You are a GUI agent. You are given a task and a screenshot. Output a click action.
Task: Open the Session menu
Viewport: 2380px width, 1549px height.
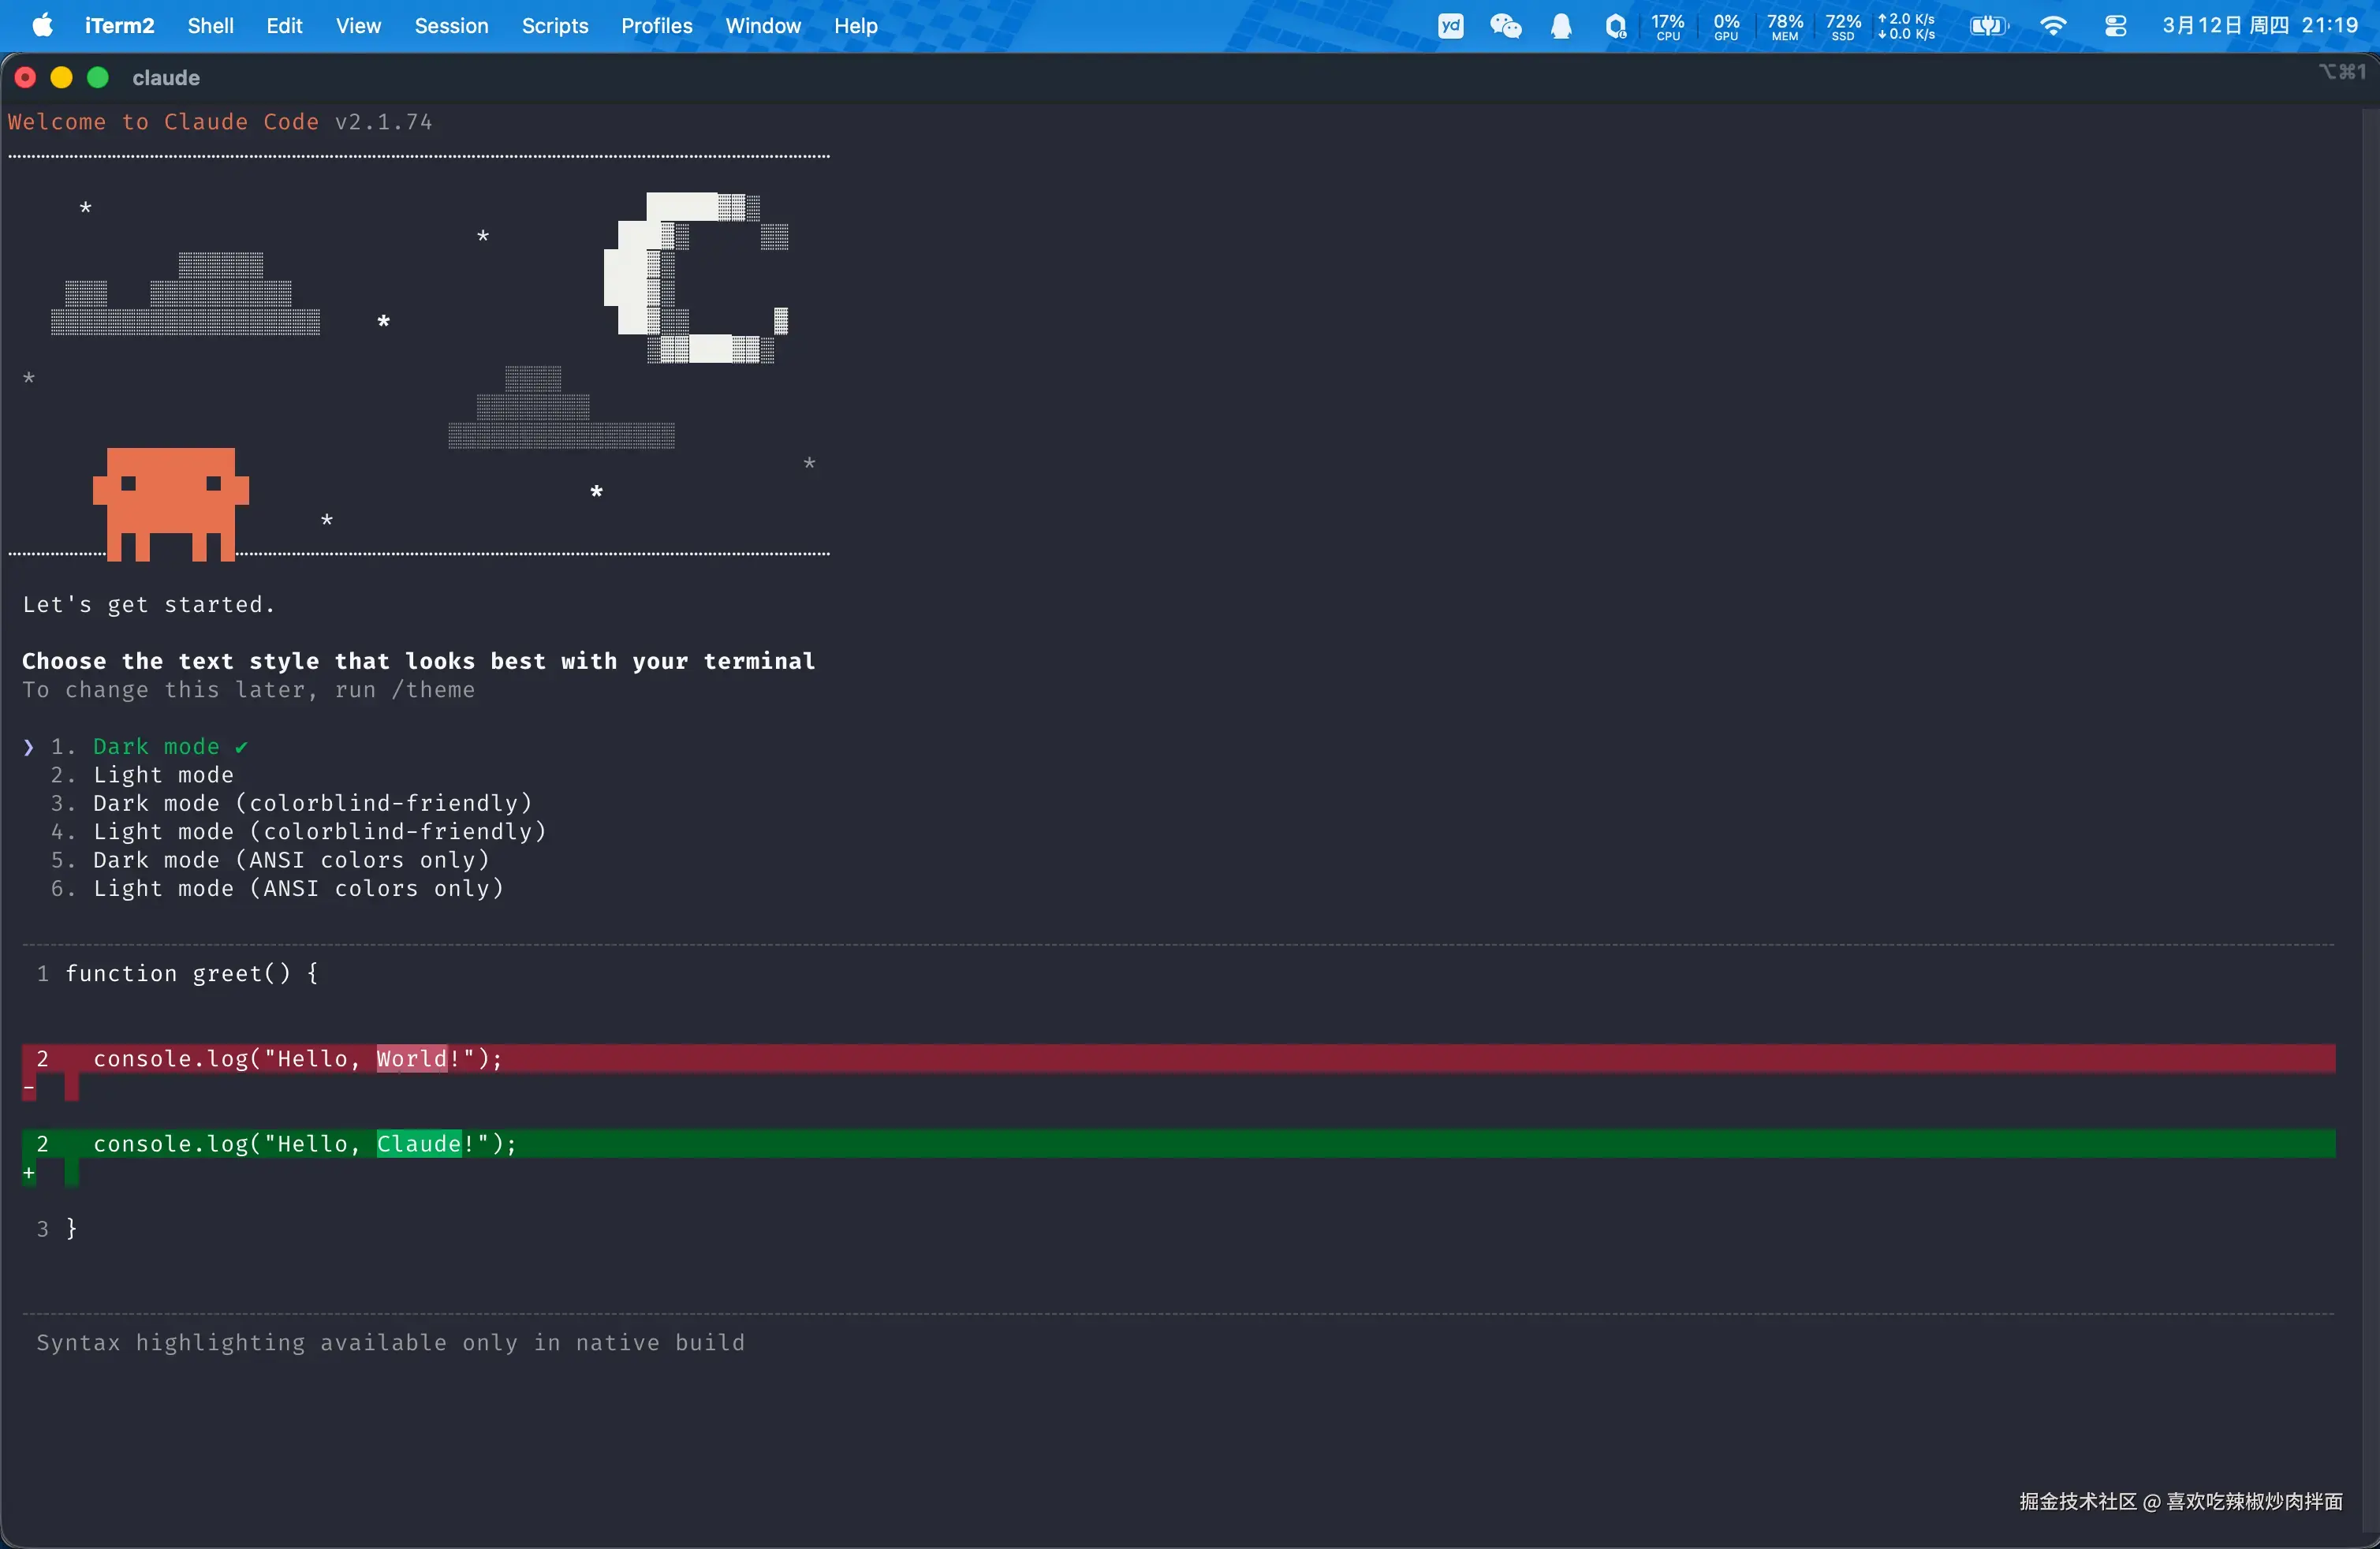pyautogui.click(x=451, y=26)
